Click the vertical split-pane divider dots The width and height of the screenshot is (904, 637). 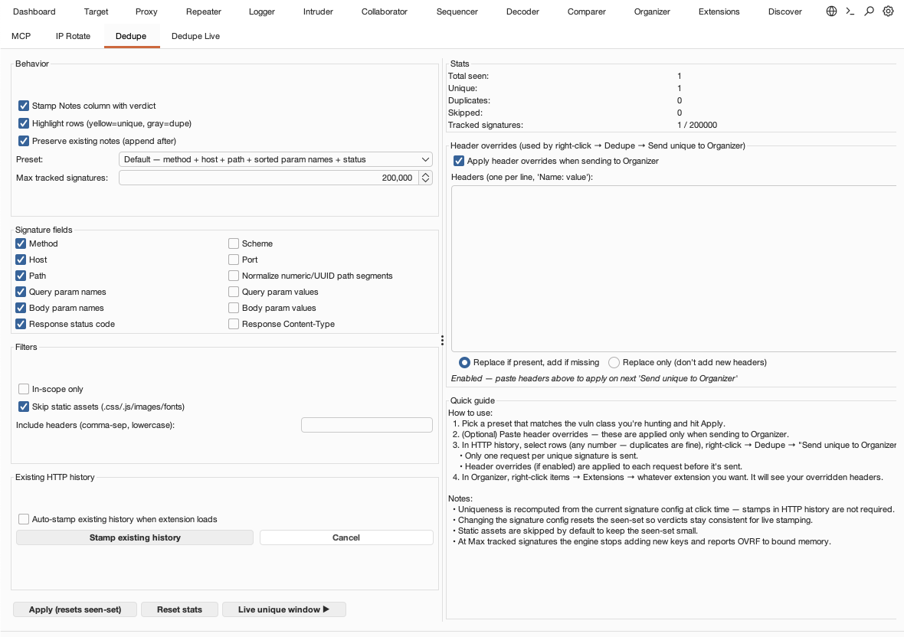point(442,341)
